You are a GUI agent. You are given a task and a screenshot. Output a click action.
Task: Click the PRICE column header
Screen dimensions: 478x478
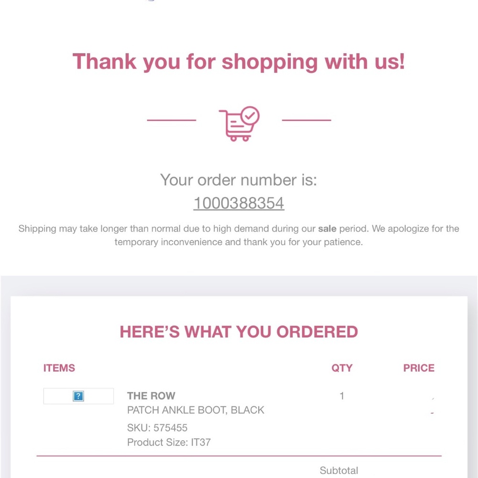point(419,368)
